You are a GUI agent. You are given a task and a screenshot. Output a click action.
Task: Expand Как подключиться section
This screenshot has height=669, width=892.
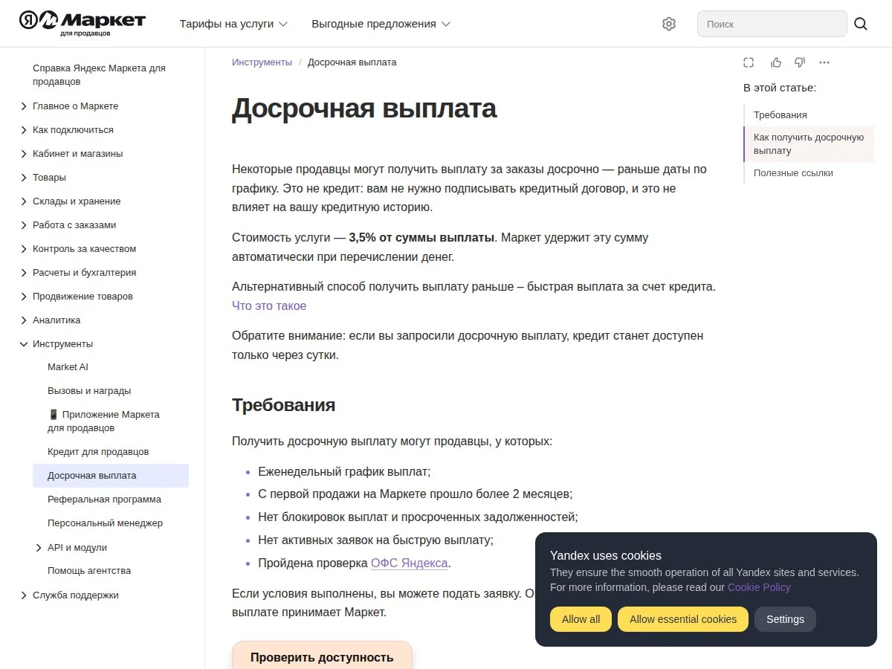click(24, 130)
